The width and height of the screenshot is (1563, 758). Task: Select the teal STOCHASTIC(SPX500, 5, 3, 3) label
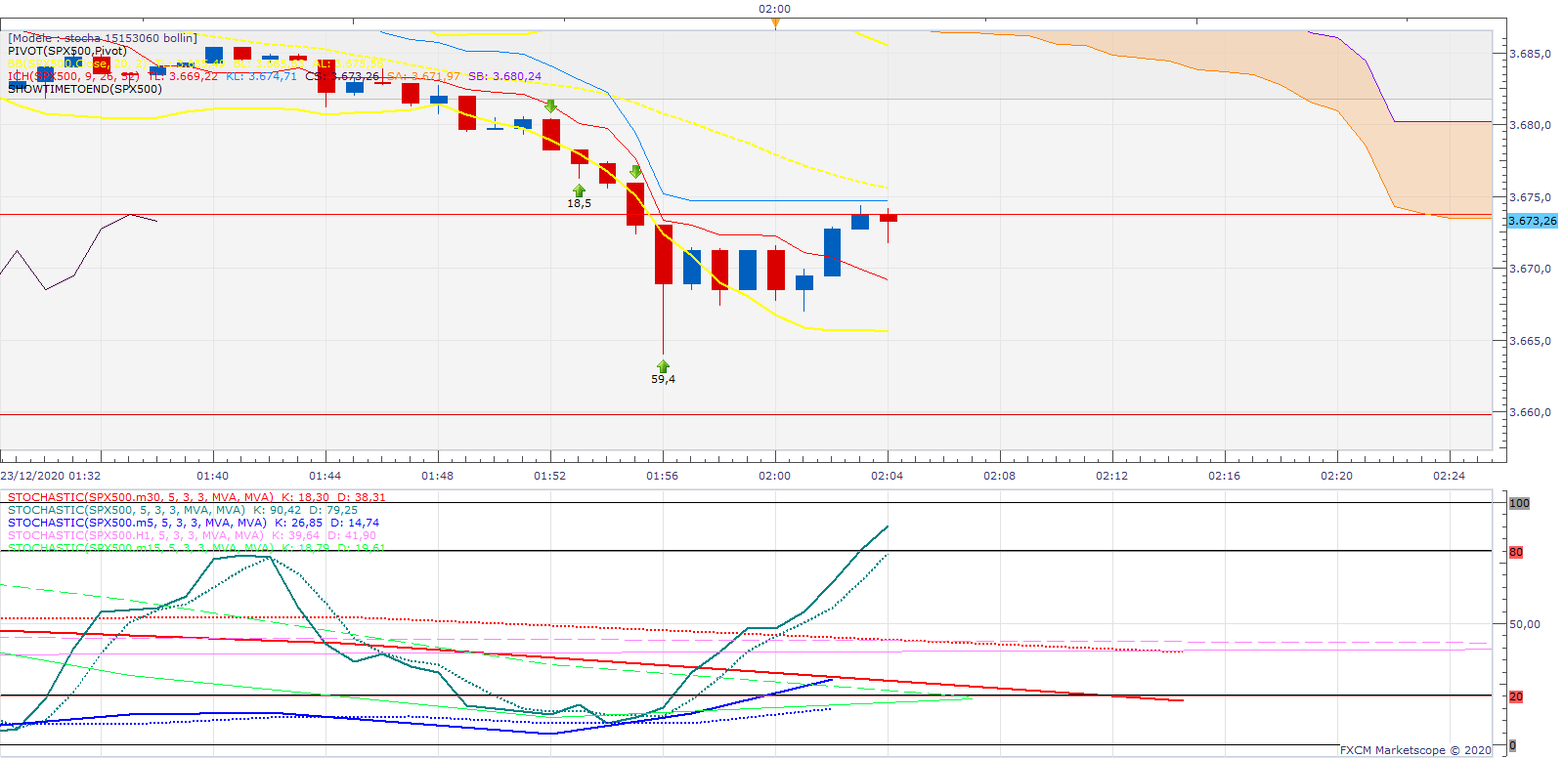(x=126, y=510)
